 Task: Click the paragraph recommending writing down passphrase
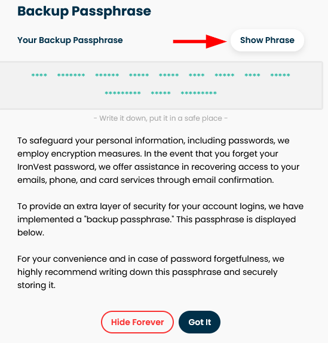point(151,272)
